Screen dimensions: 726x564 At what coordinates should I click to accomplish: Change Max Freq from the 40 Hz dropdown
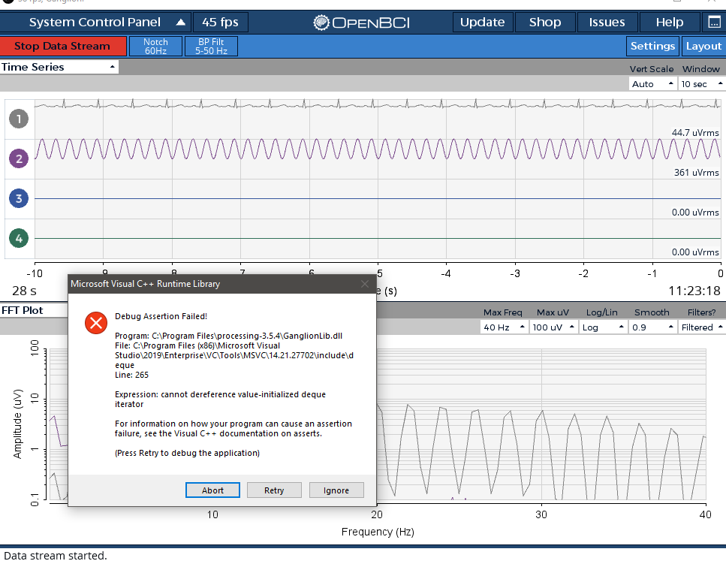click(x=503, y=327)
